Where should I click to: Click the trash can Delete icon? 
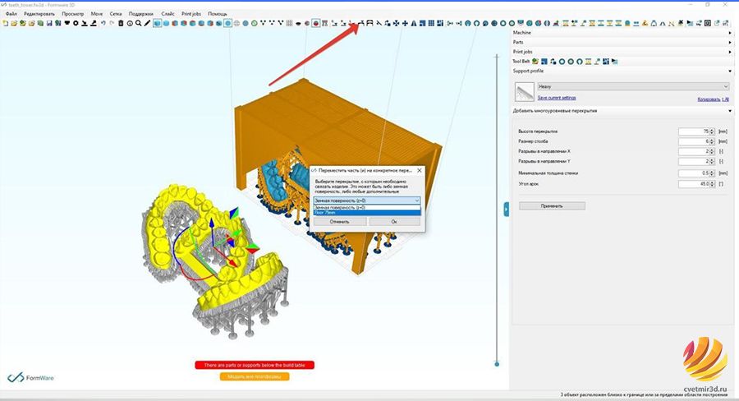121,23
